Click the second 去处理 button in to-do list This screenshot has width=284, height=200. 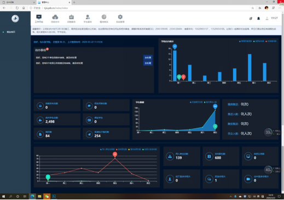[x=148, y=63]
